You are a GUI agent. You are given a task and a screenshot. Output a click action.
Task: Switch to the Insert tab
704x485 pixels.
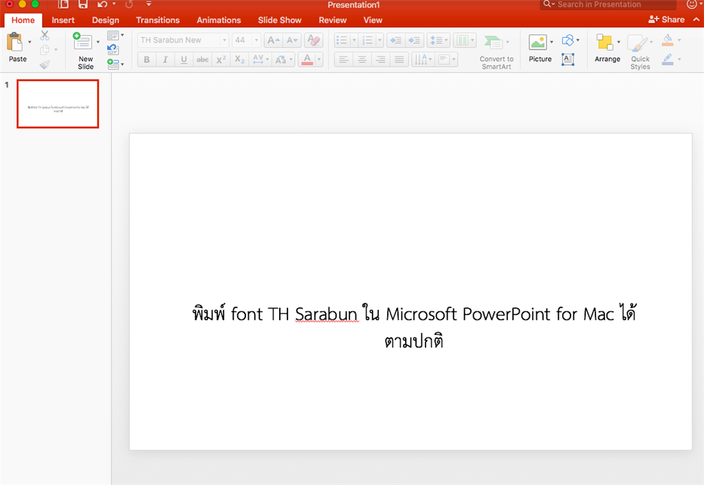pyautogui.click(x=63, y=20)
